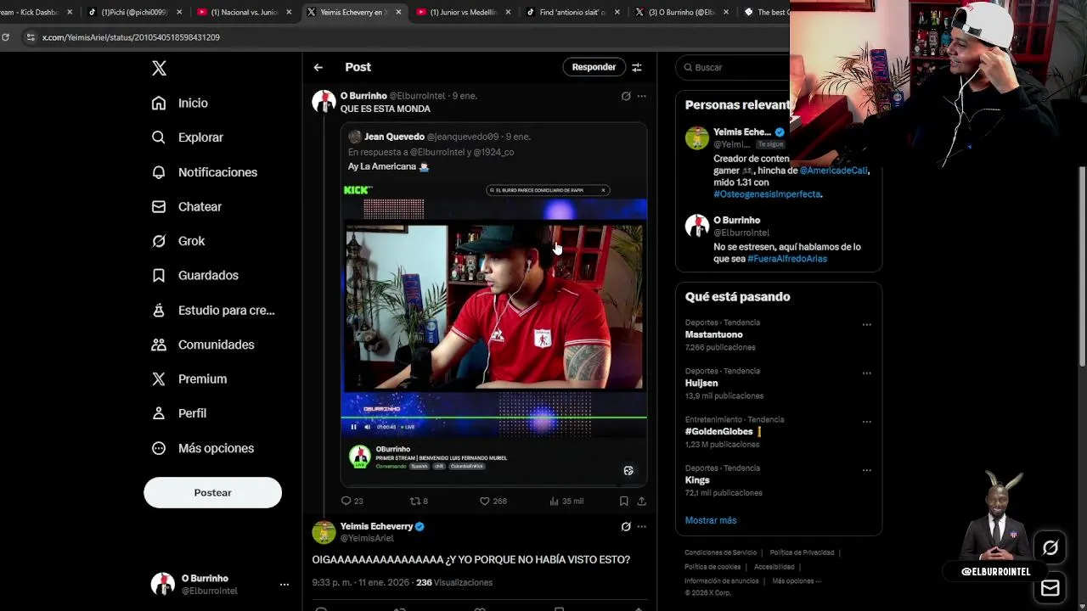Screen dimensions: 1087x611
Task: Open @AmericadeCali mention link
Action: (833, 171)
